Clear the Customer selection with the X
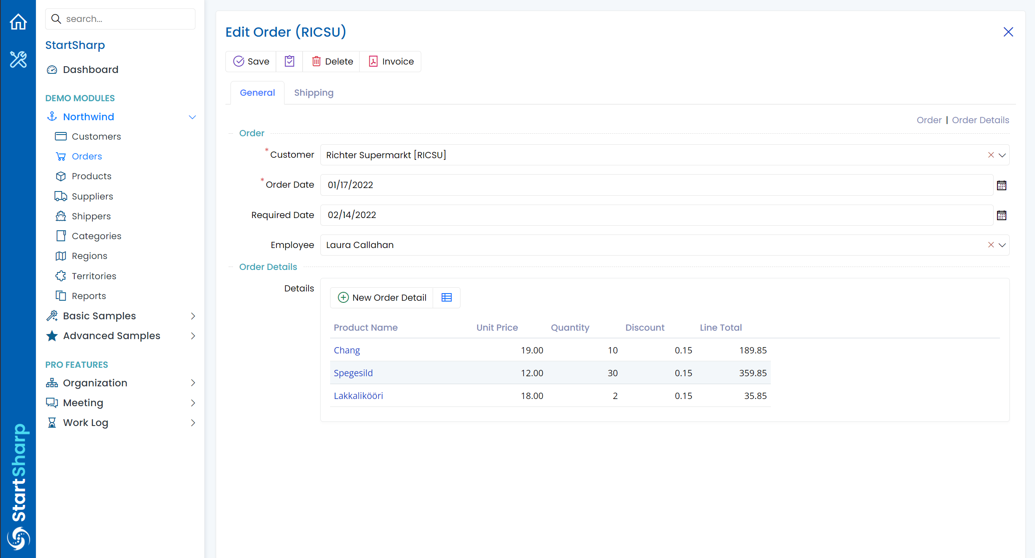The width and height of the screenshot is (1035, 558). 991,155
